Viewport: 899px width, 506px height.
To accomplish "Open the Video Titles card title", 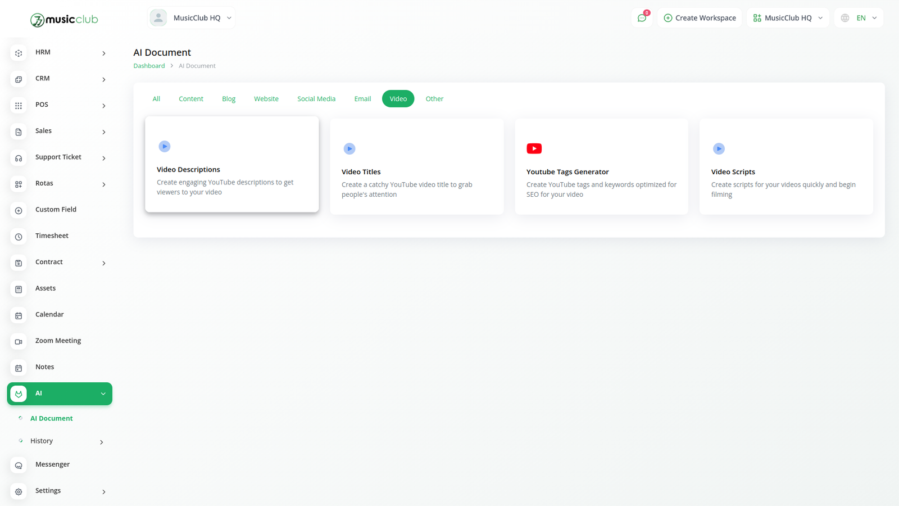I will (x=361, y=172).
